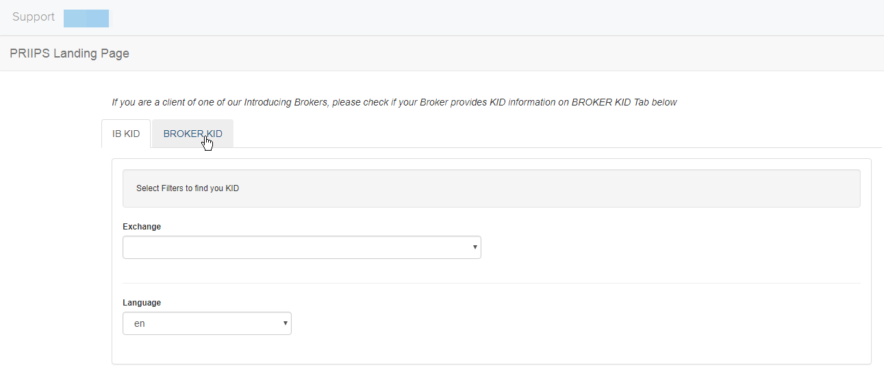Switch to the BROKER KID tab
The width and height of the screenshot is (884, 385).
(x=192, y=134)
